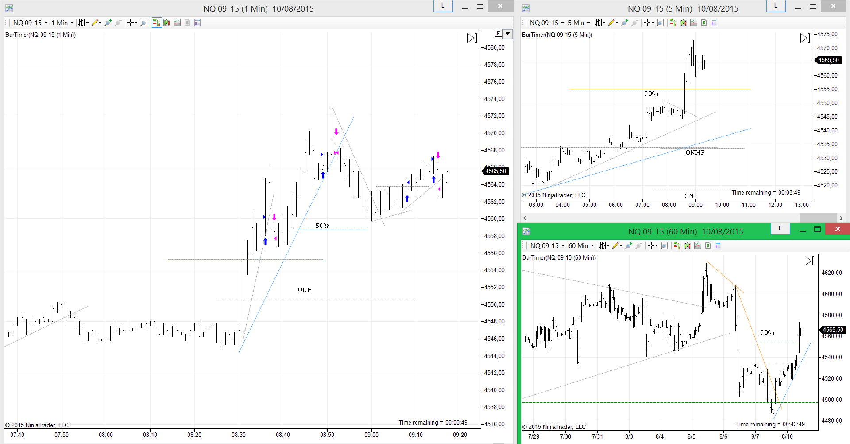The height and width of the screenshot is (444, 850).
Task: Click Strategies dollar icon in 60 Min chart
Action: point(708,245)
